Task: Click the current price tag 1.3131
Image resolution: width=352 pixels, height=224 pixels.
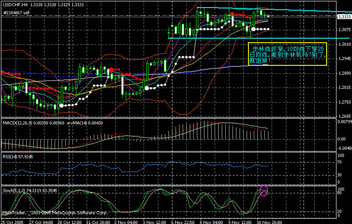Action: (x=343, y=16)
